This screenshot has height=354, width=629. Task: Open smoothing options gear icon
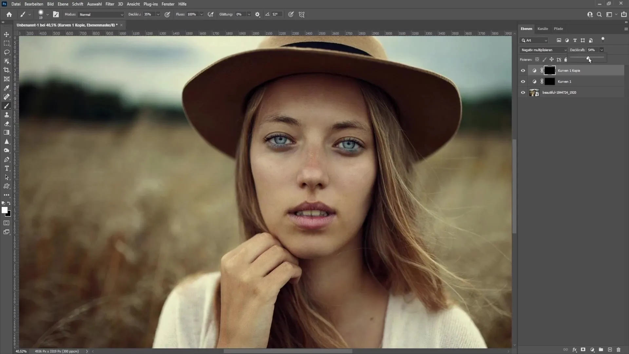(257, 14)
